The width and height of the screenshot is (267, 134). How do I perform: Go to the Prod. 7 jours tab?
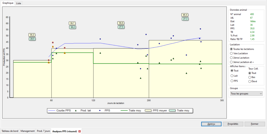[x=43, y=131]
